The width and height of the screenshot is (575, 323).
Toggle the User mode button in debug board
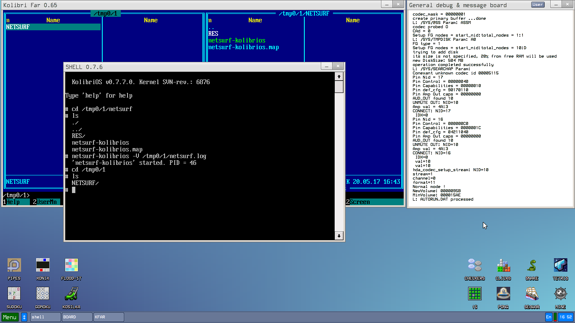coord(538,5)
